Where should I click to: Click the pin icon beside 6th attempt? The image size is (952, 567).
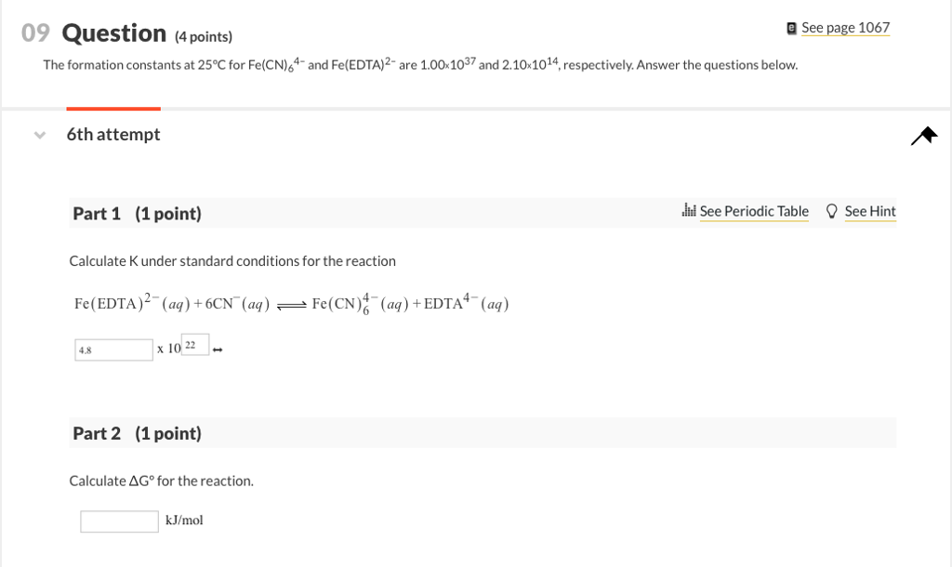924,137
